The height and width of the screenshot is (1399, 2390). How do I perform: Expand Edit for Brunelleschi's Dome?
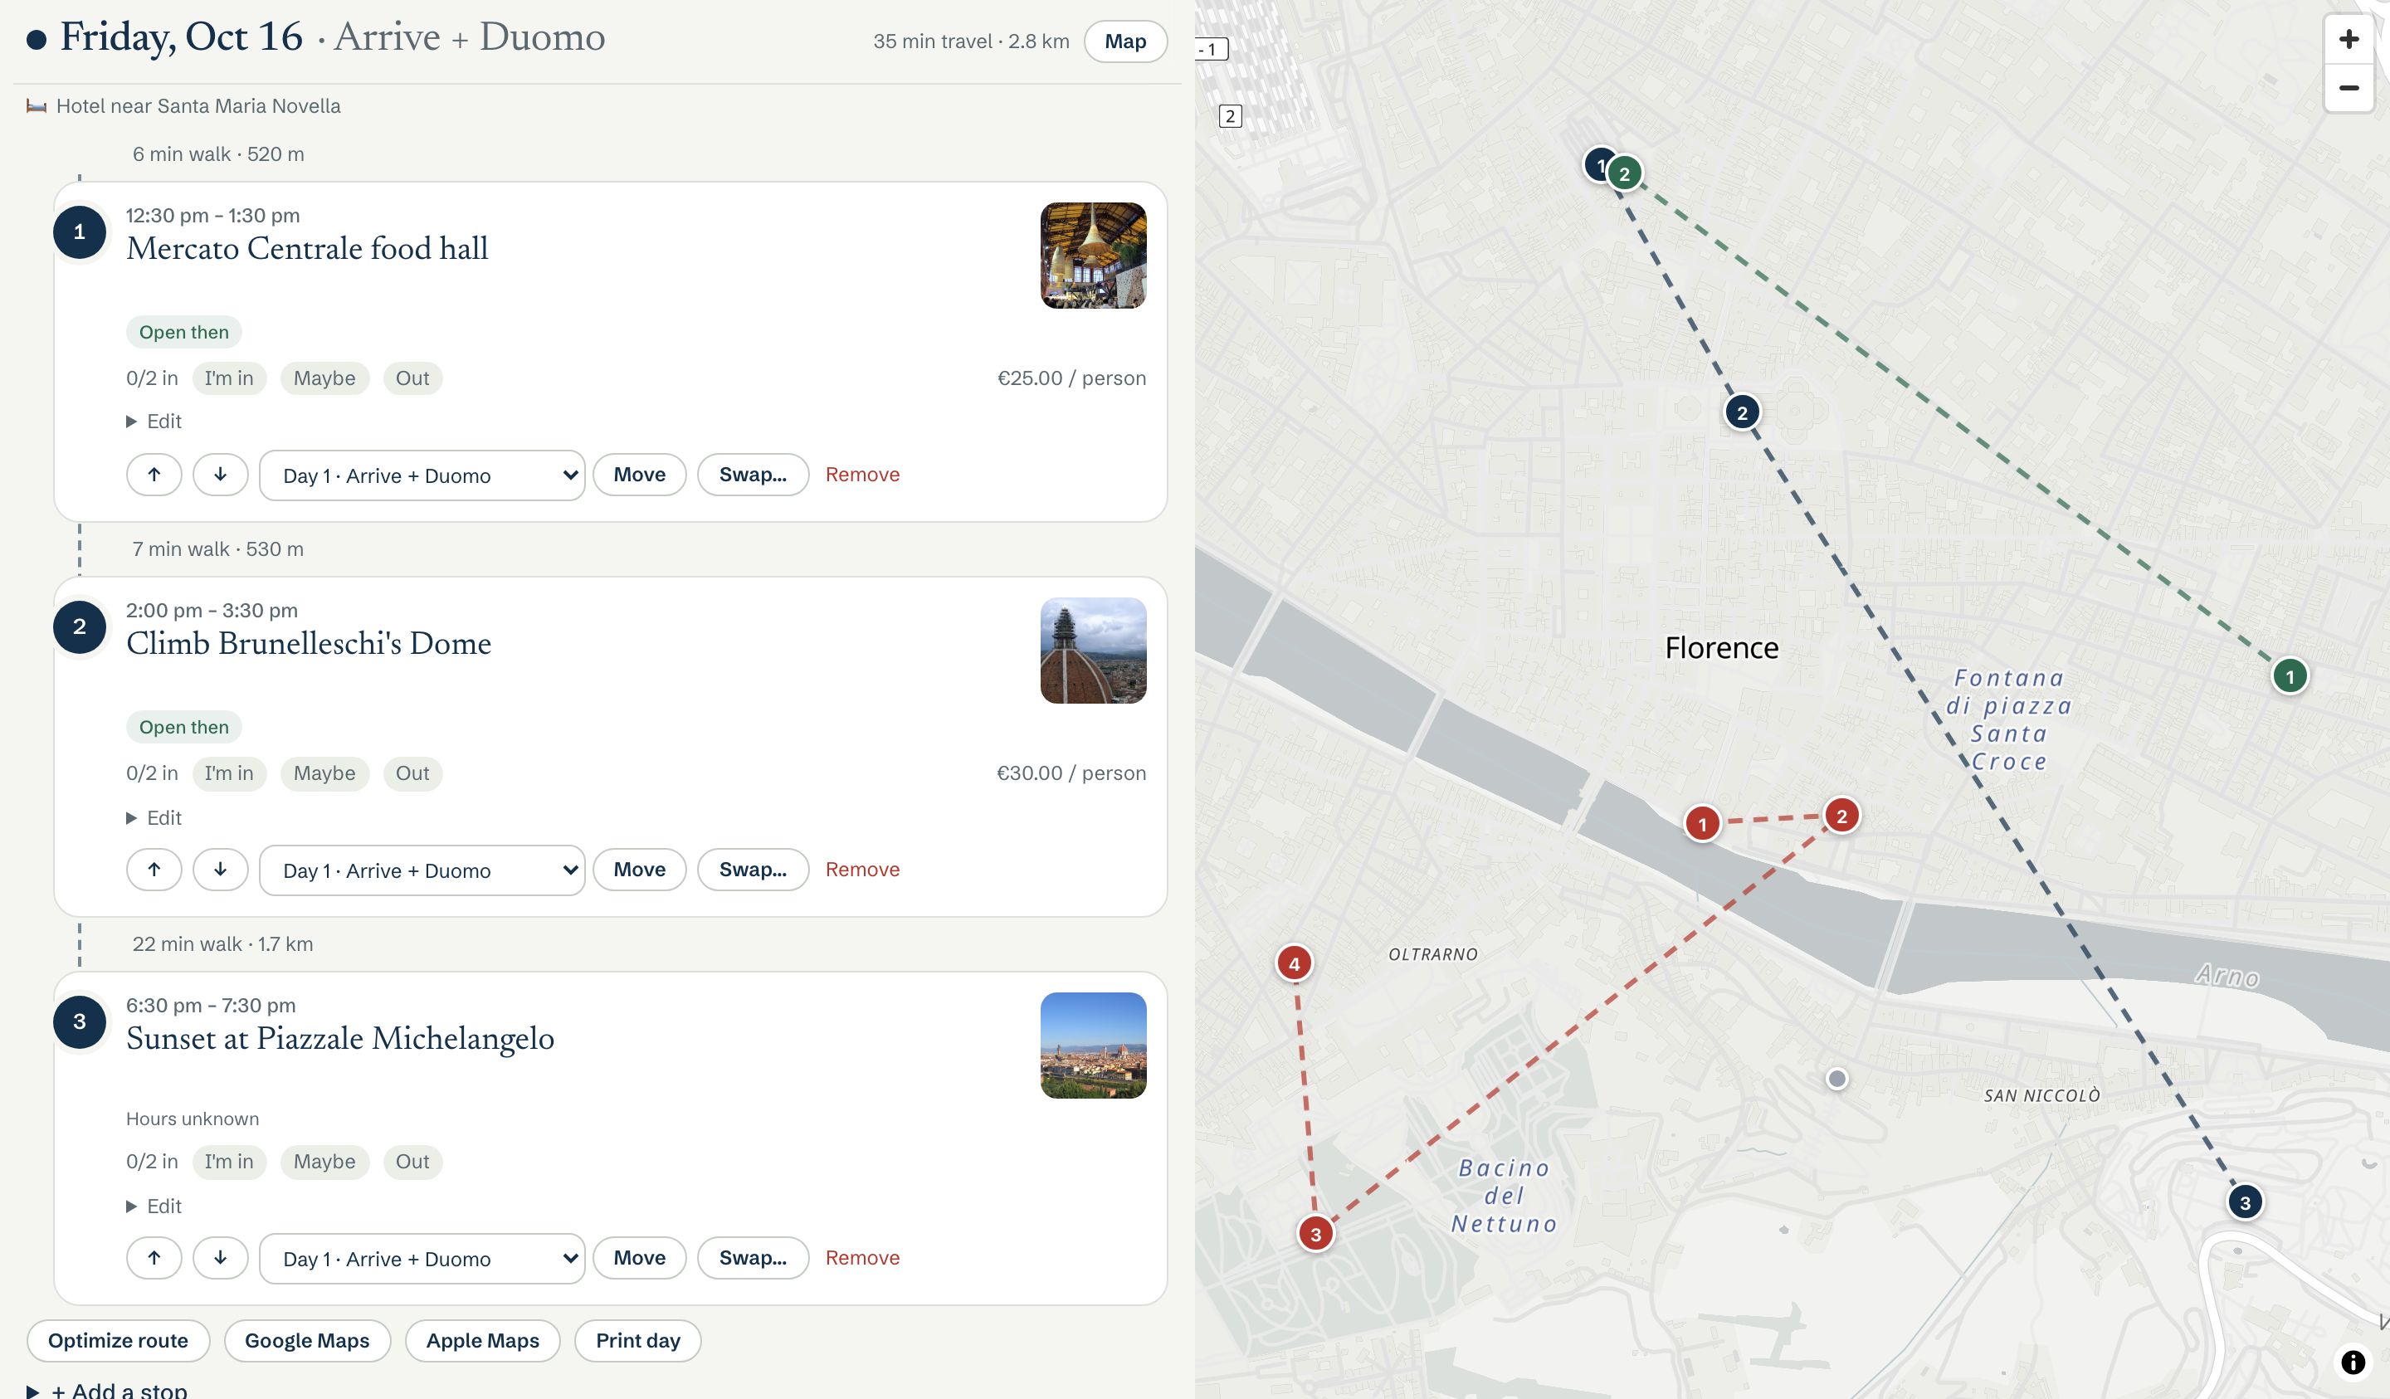pos(154,817)
